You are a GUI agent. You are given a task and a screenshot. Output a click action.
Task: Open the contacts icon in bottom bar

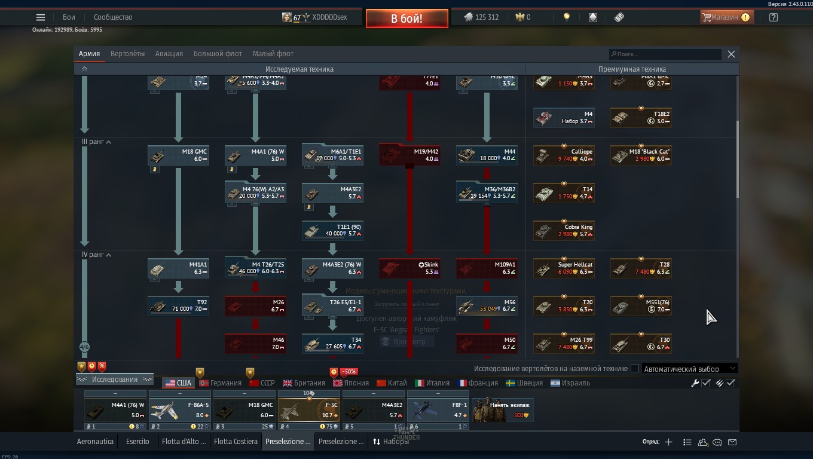coord(703,442)
